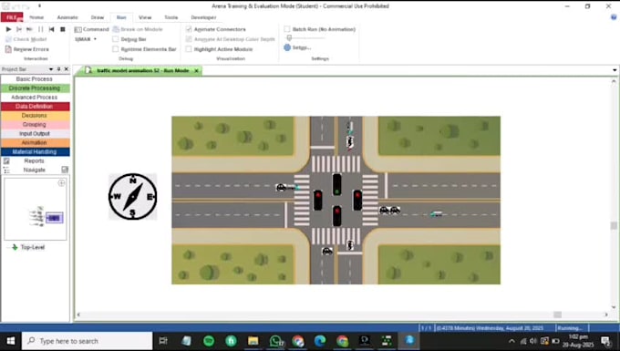Switch to the Developer ribbon tab
This screenshot has height=351, width=620.
pyautogui.click(x=203, y=17)
